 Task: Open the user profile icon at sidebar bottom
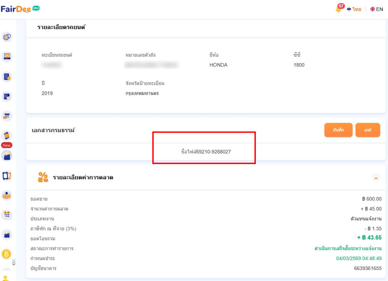coord(6,278)
